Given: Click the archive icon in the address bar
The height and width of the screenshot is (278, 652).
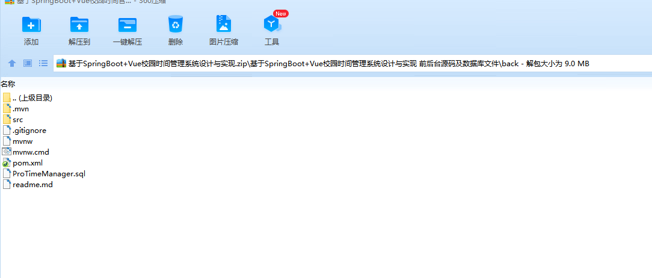Looking at the screenshot, I should tap(61, 64).
